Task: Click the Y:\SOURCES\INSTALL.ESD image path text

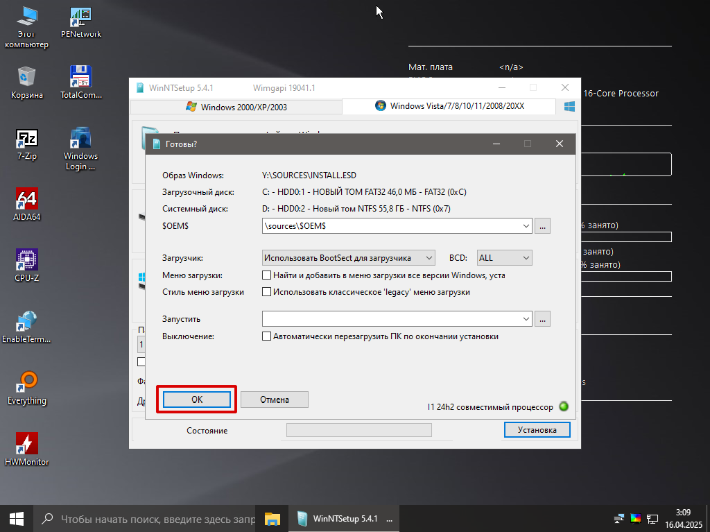Action: [x=309, y=175]
